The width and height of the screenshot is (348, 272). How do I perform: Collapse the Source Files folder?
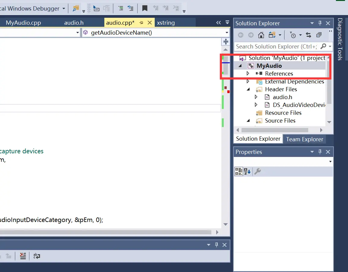248,120
